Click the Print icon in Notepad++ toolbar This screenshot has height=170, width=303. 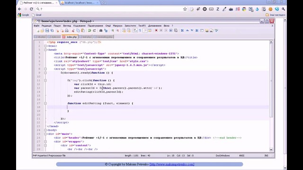[67, 31]
